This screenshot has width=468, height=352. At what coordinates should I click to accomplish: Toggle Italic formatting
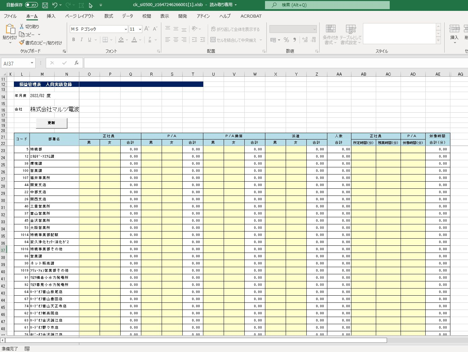point(82,40)
